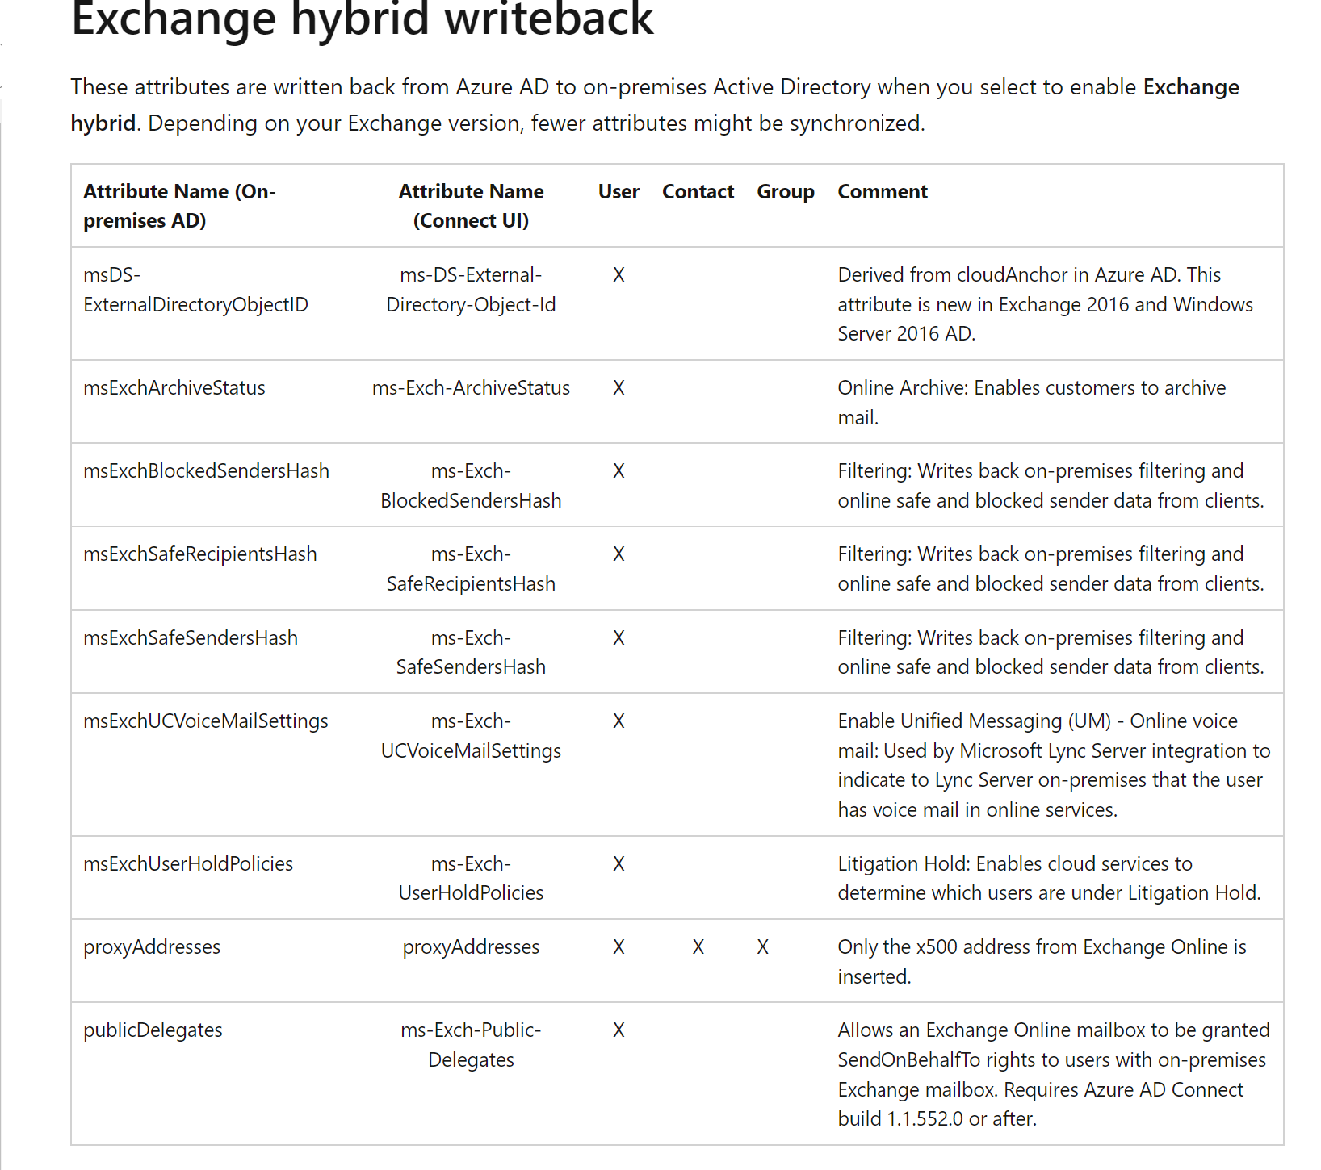Viewport: 1321px width, 1170px height.
Task: Click the publicDelegates attribute name
Action: (x=153, y=1030)
